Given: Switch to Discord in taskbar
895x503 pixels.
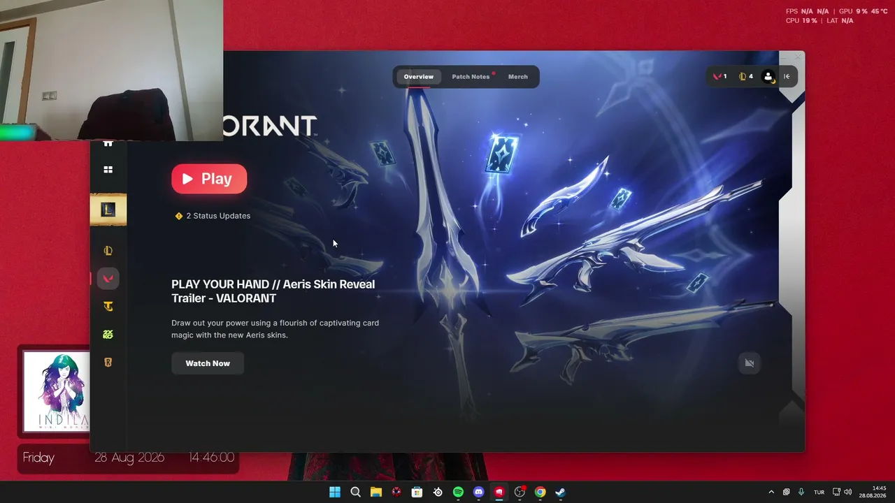Looking at the screenshot, I should [479, 492].
